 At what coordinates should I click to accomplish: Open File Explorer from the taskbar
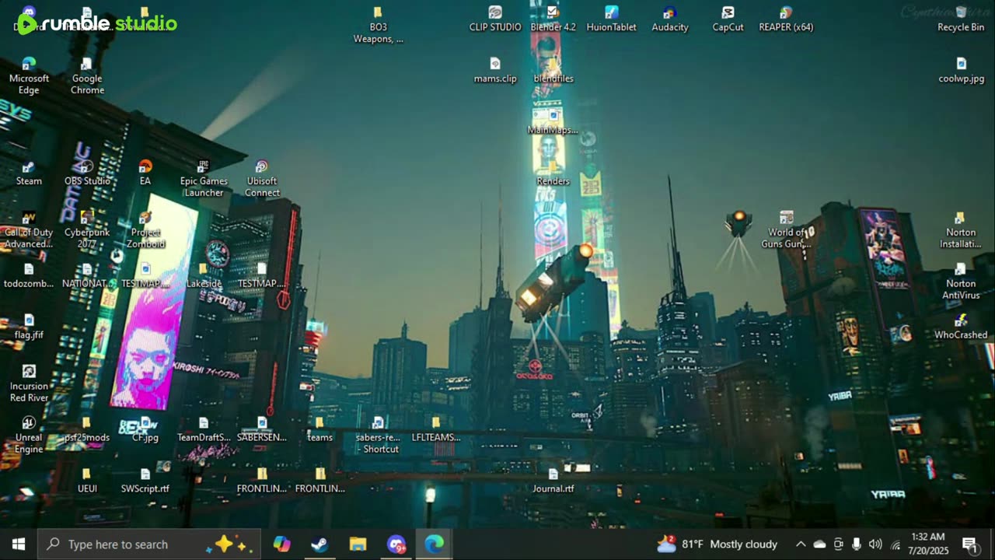click(358, 544)
